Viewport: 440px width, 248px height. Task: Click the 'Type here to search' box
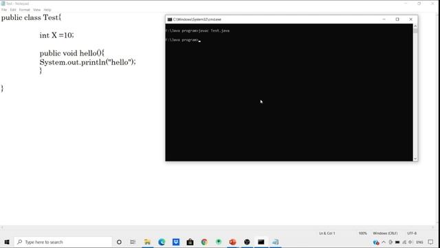[63, 242]
